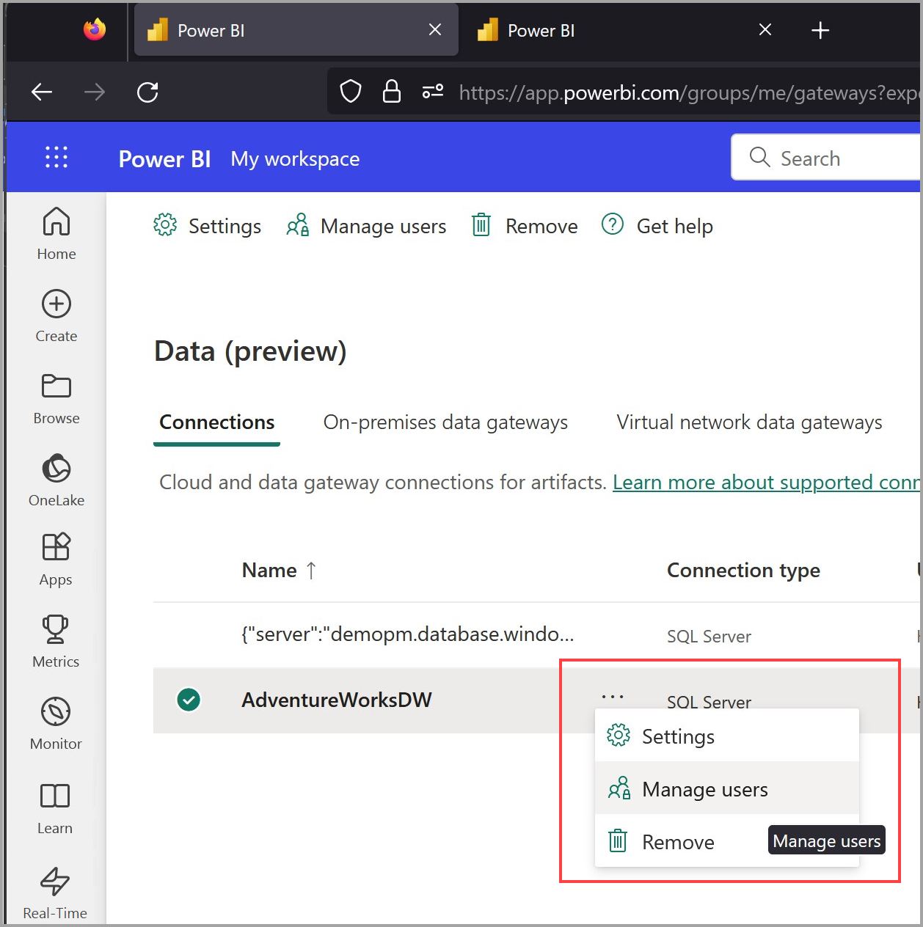
Task: Click the Power BI brand title
Action: coord(165,159)
